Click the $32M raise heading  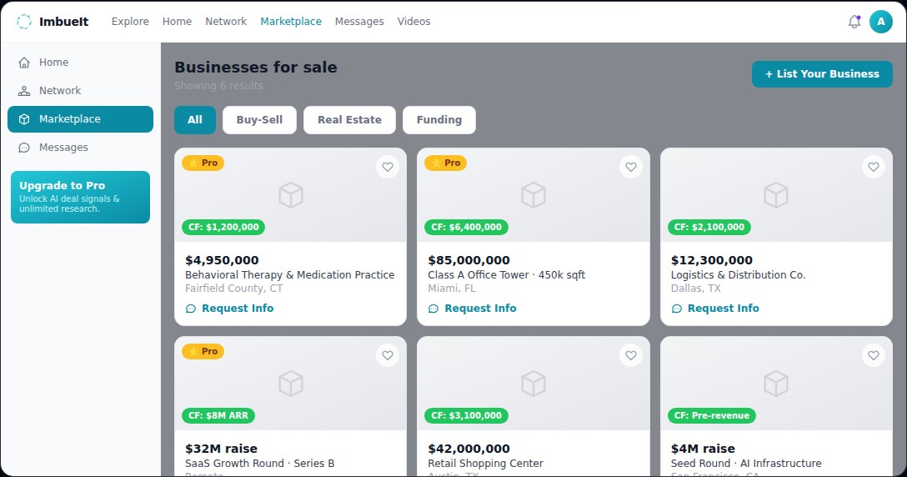pyautogui.click(x=221, y=448)
